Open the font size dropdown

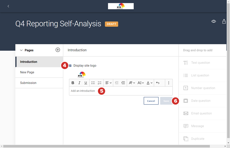[x=141, y=83]
